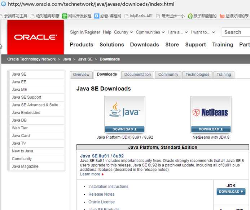Click the 猴子都能懂的 bookmark icon
This screenshot has height=210, width=250.
click(190, 16)
